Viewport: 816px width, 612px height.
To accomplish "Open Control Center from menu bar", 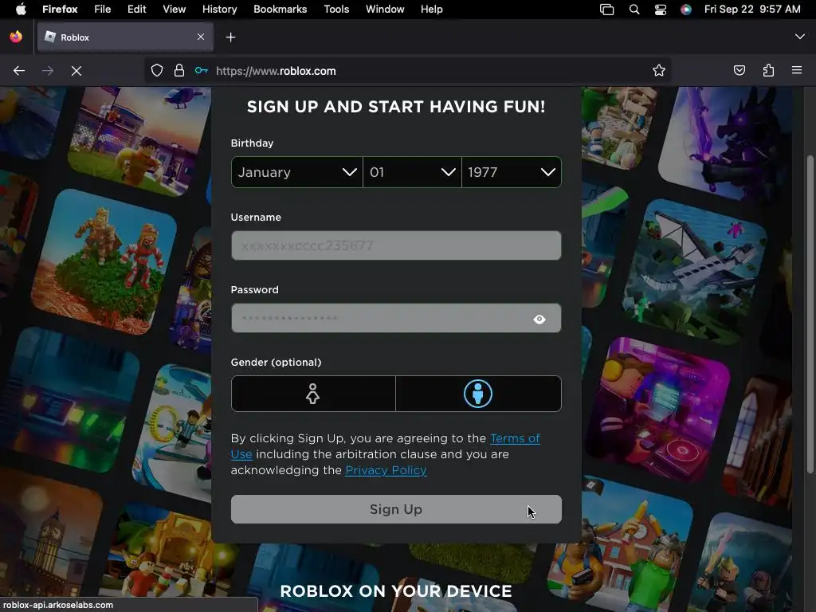I will point(661,10).
